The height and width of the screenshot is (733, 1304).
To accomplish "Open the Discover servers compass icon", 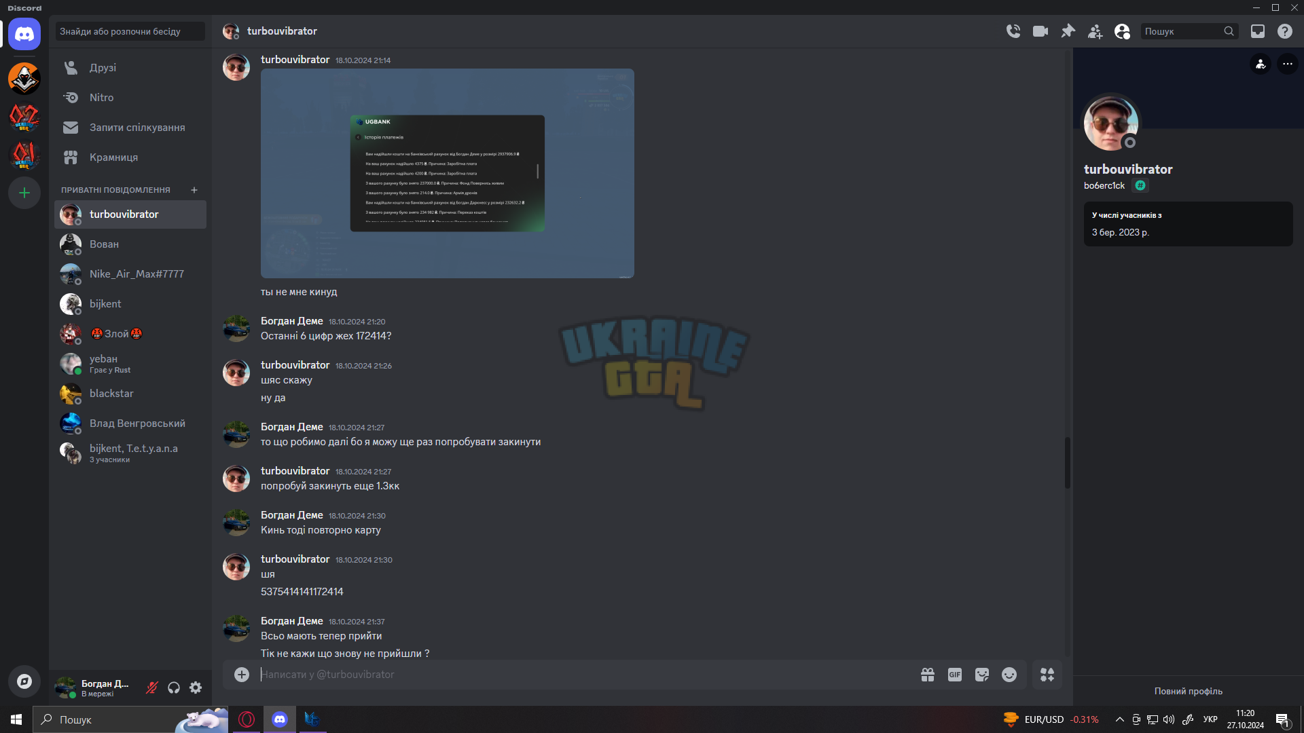I will (x=24, y=681).
